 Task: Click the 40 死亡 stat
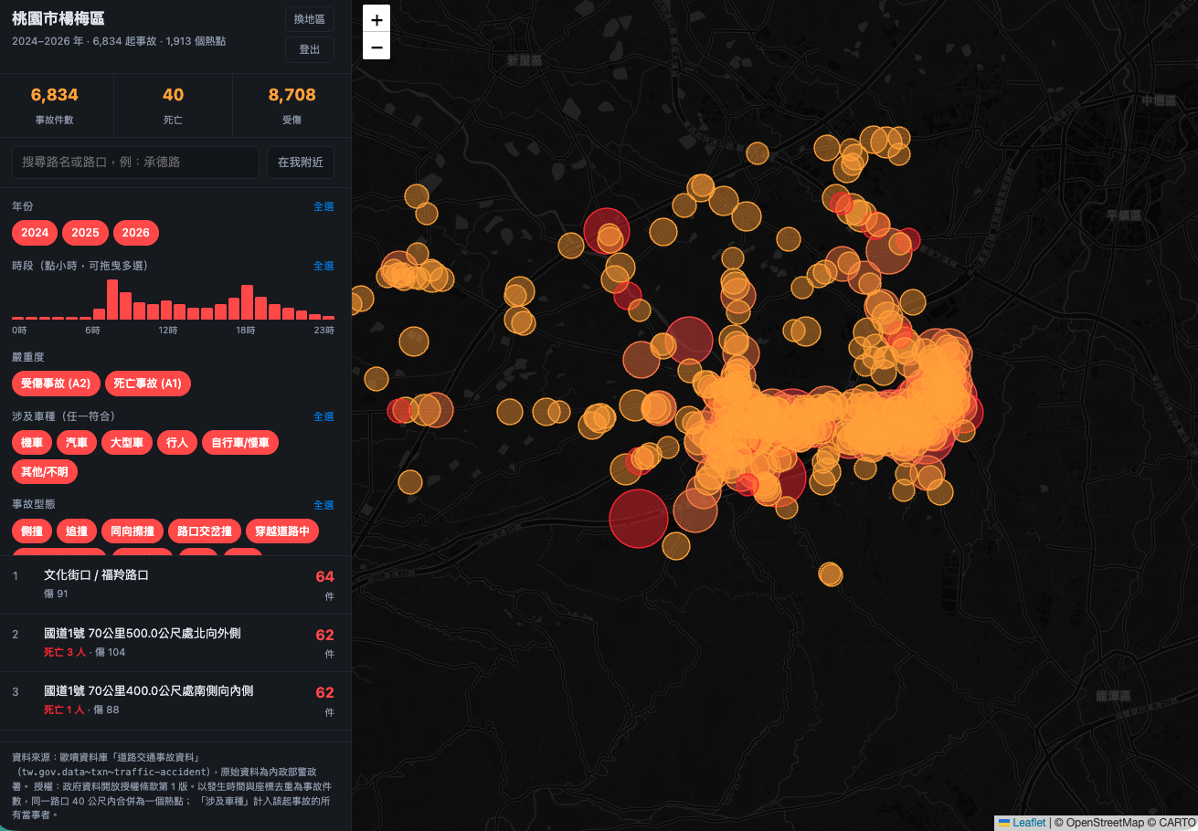click(173, 105)
